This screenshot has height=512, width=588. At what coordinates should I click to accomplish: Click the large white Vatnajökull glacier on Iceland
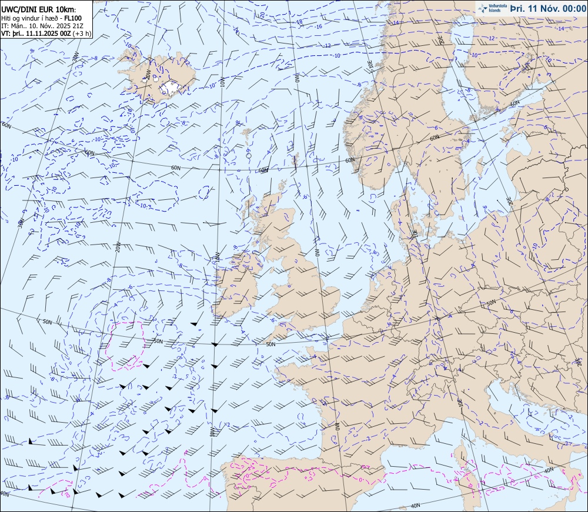click(x=171, y=88)
